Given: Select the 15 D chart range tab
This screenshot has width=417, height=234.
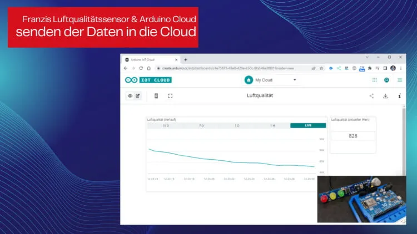Looking at the screenshot, I should [x=166, y=125].
